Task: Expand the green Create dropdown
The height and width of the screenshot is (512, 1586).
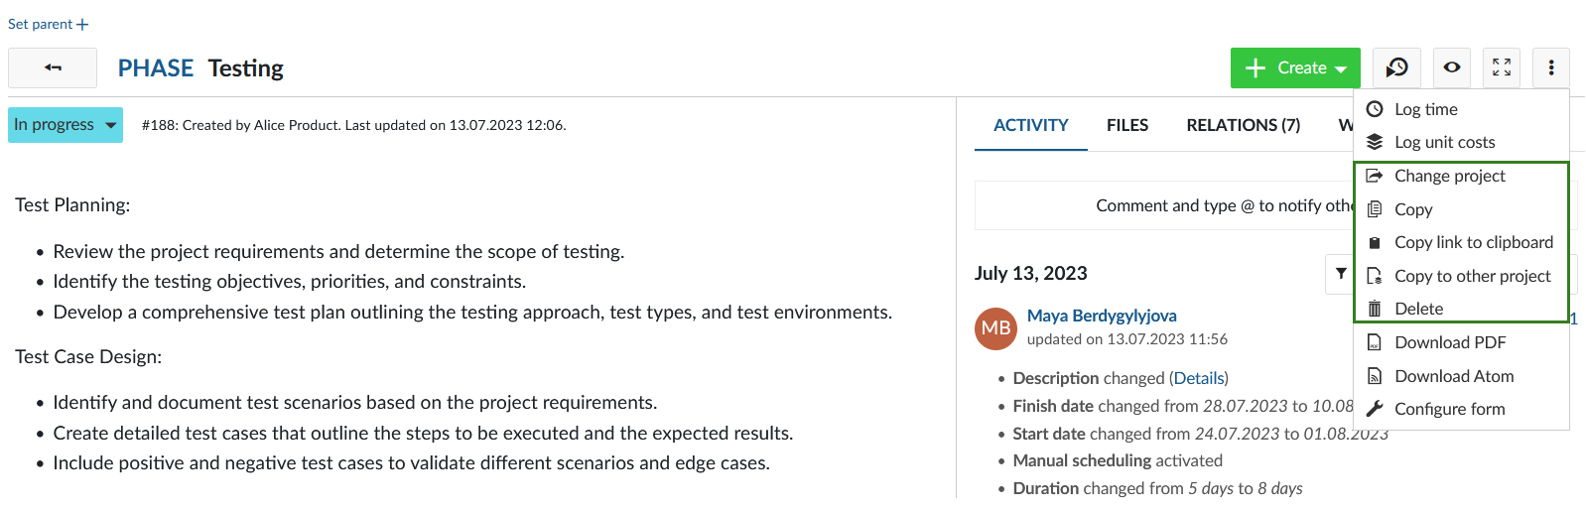Action: tap(1295, 67)
